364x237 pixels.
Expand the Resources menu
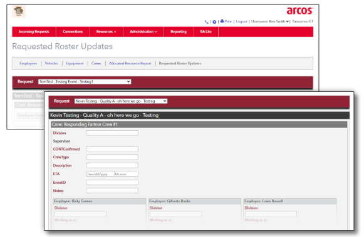pyautogui.click(x=106, y=32)
